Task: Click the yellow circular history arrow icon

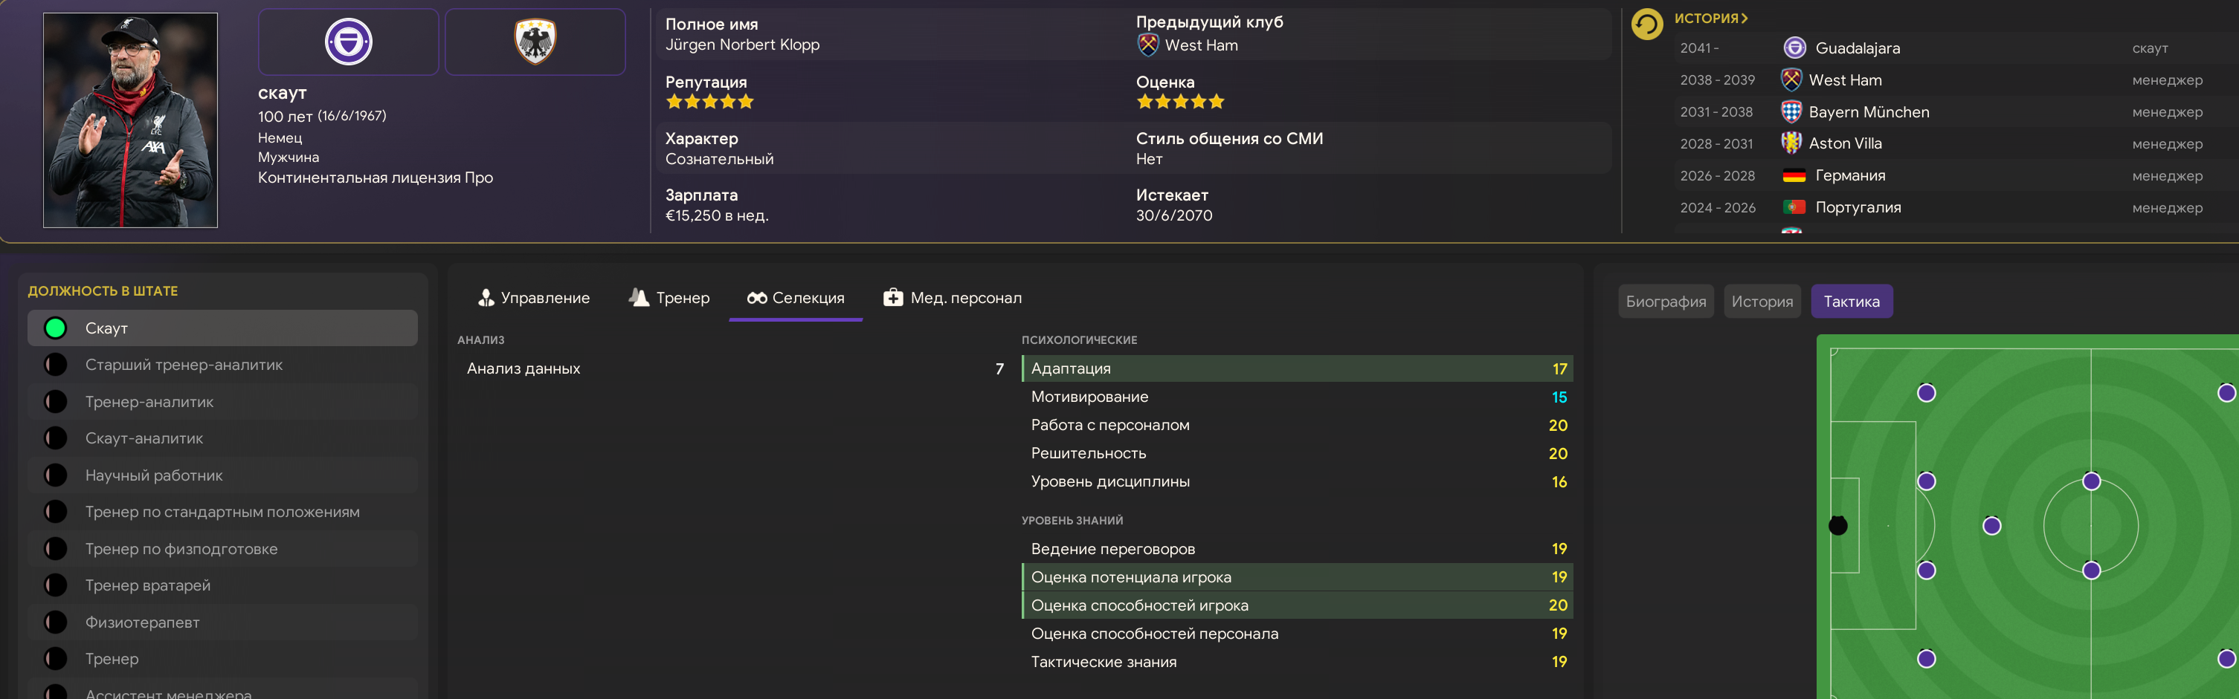Action: click(1646, 25)
